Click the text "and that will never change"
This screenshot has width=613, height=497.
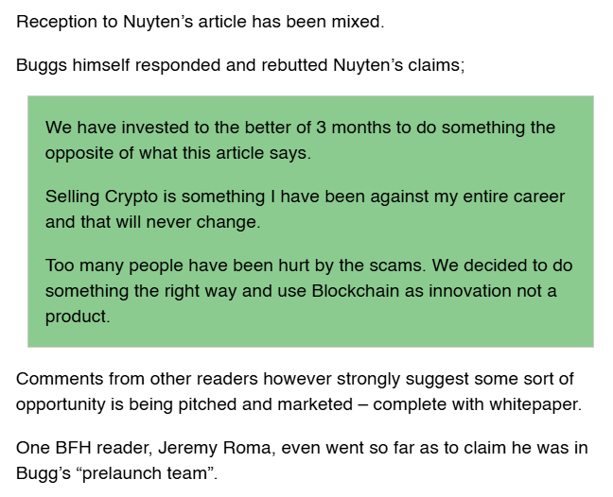[x=152, y=222]
